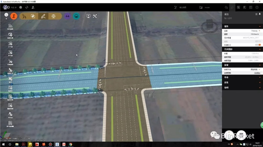Screen dimensions: 263x147
Task: Select the two linked circles icon in left toolbar
Action: 10,115
